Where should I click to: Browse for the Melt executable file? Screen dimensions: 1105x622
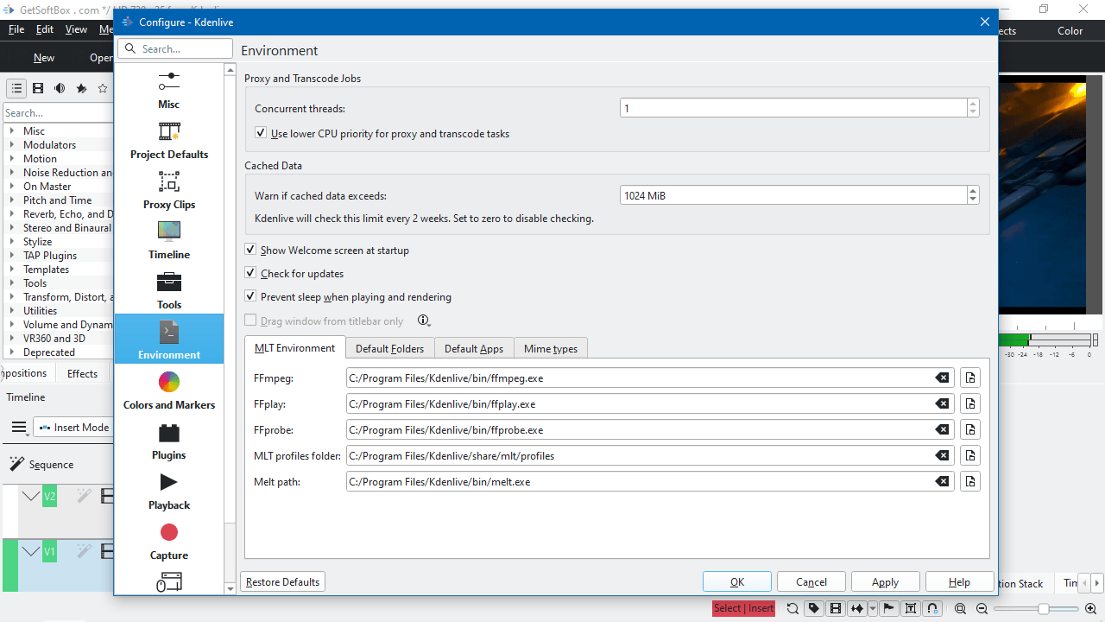[970, 481]
